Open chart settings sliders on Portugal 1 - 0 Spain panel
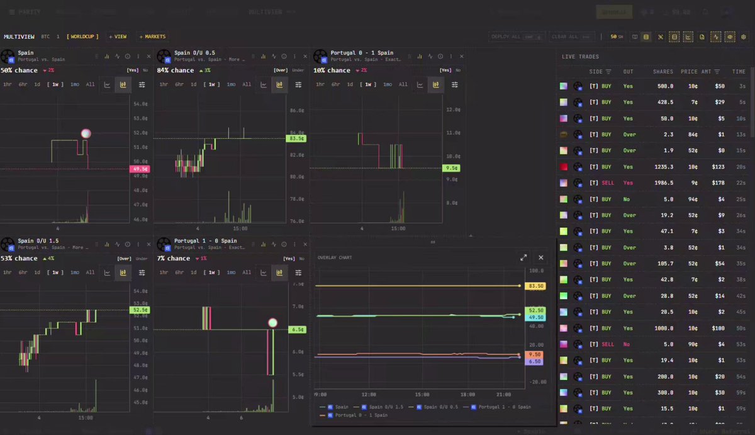This screenshot has width=755, height=435. (x=298, y=273)
